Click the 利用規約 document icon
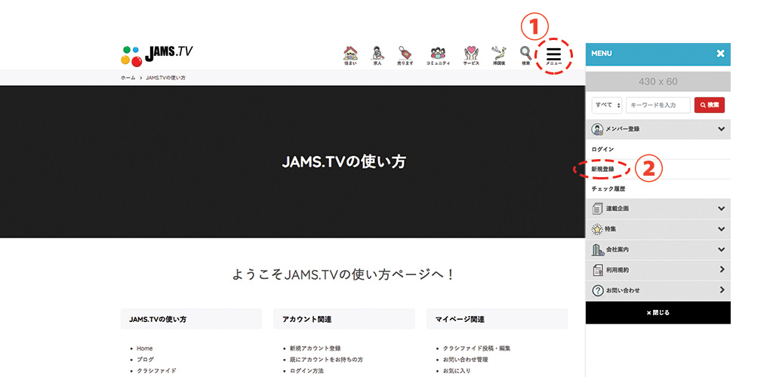The image size is (773, 377). (x=598, y=270)
